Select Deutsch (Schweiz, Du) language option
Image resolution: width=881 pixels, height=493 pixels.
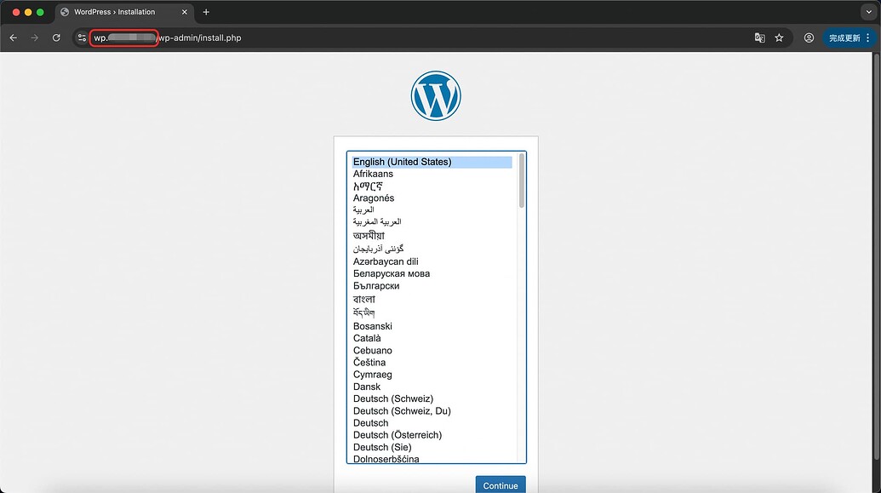pos(432,411)
